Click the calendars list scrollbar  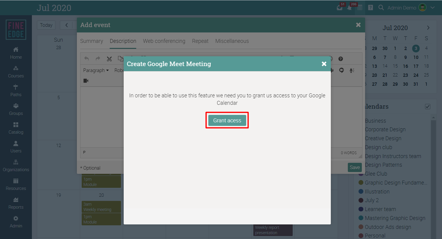pos(433,177)
